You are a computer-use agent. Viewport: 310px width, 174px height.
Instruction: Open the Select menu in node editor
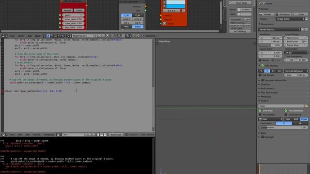click(x=21, y=36)
